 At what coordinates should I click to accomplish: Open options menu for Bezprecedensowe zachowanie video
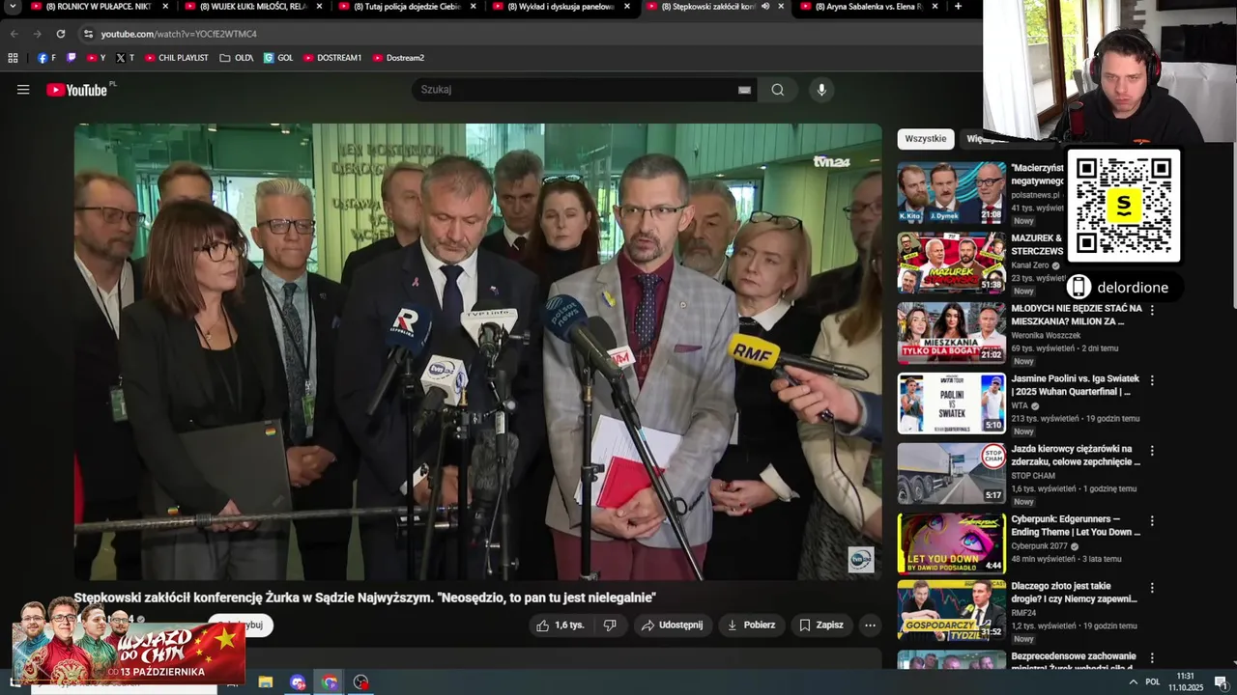coord(1152,658)
